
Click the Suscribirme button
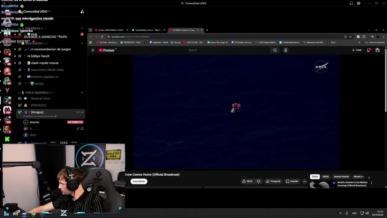click(139, 181)
